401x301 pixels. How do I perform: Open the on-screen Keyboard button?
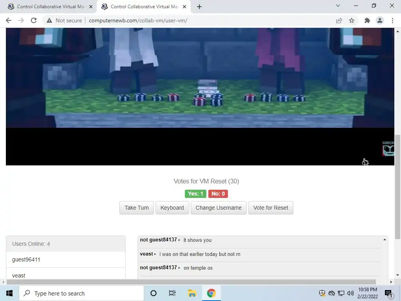tap(172, 208)
